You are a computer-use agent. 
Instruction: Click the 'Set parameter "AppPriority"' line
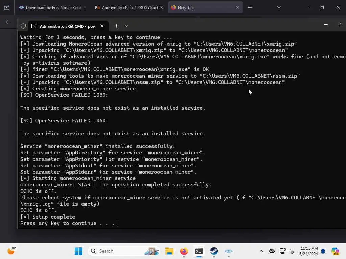(111, 159)
